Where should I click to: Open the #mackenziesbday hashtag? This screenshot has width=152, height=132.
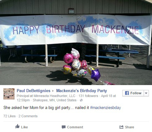(x=105, y=108)
